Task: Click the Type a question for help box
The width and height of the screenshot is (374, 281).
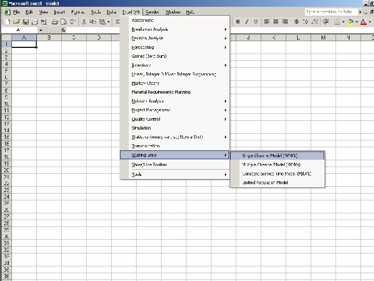Action: (x=331, y=11)
